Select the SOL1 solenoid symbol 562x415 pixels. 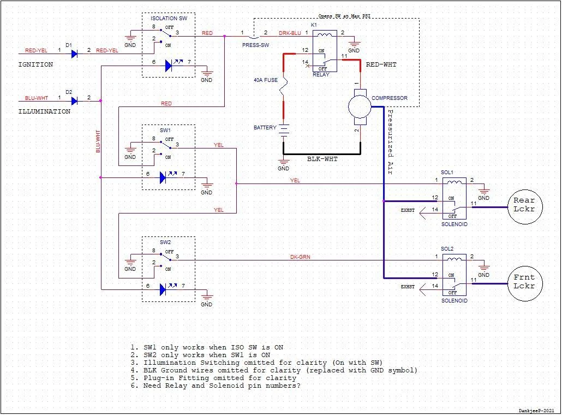(x=454, y=198)
